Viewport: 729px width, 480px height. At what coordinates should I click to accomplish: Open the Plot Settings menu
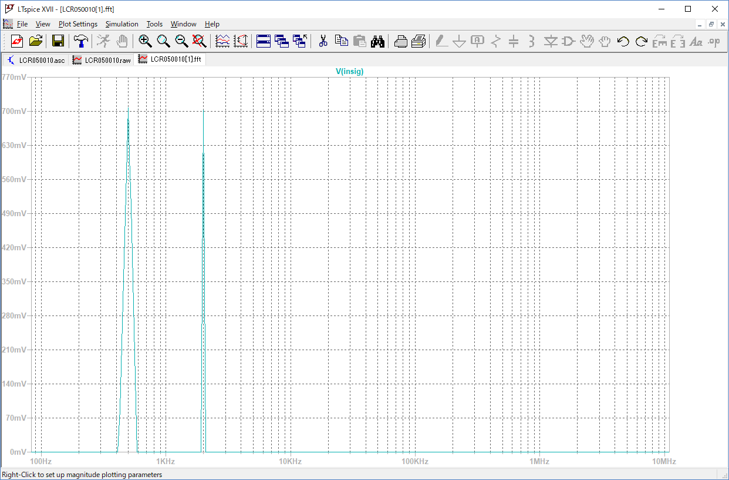tap(77, 24)
